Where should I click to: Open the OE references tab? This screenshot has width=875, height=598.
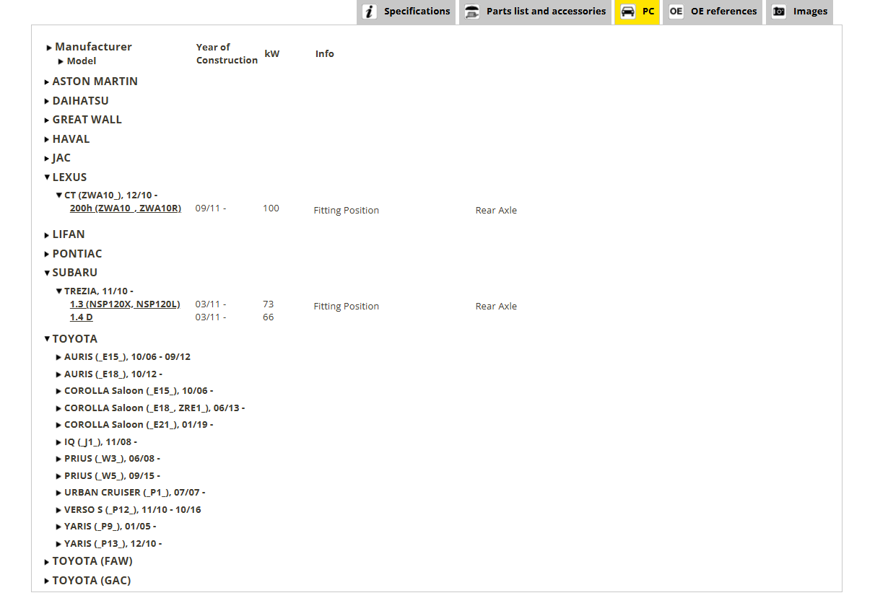pyautogui.click(x=713, y=12)
